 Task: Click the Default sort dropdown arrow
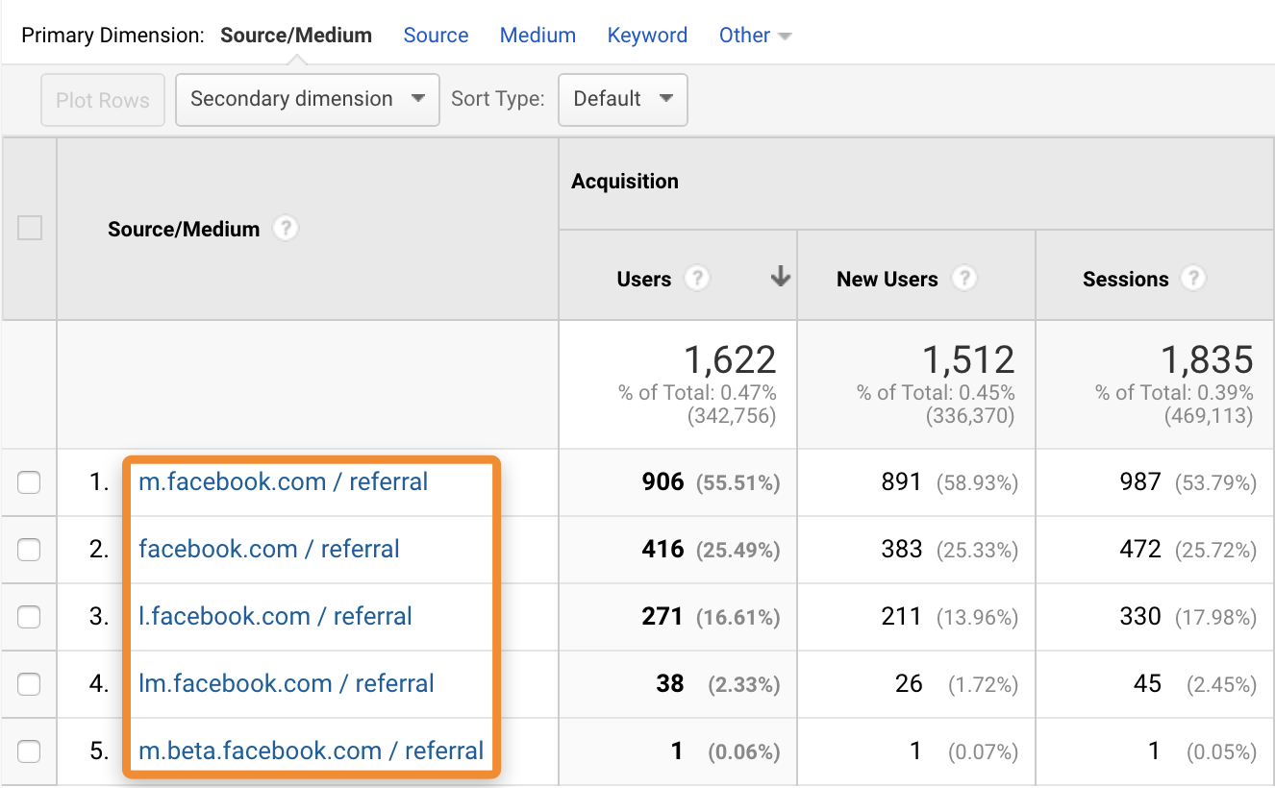tap(666, 99)
